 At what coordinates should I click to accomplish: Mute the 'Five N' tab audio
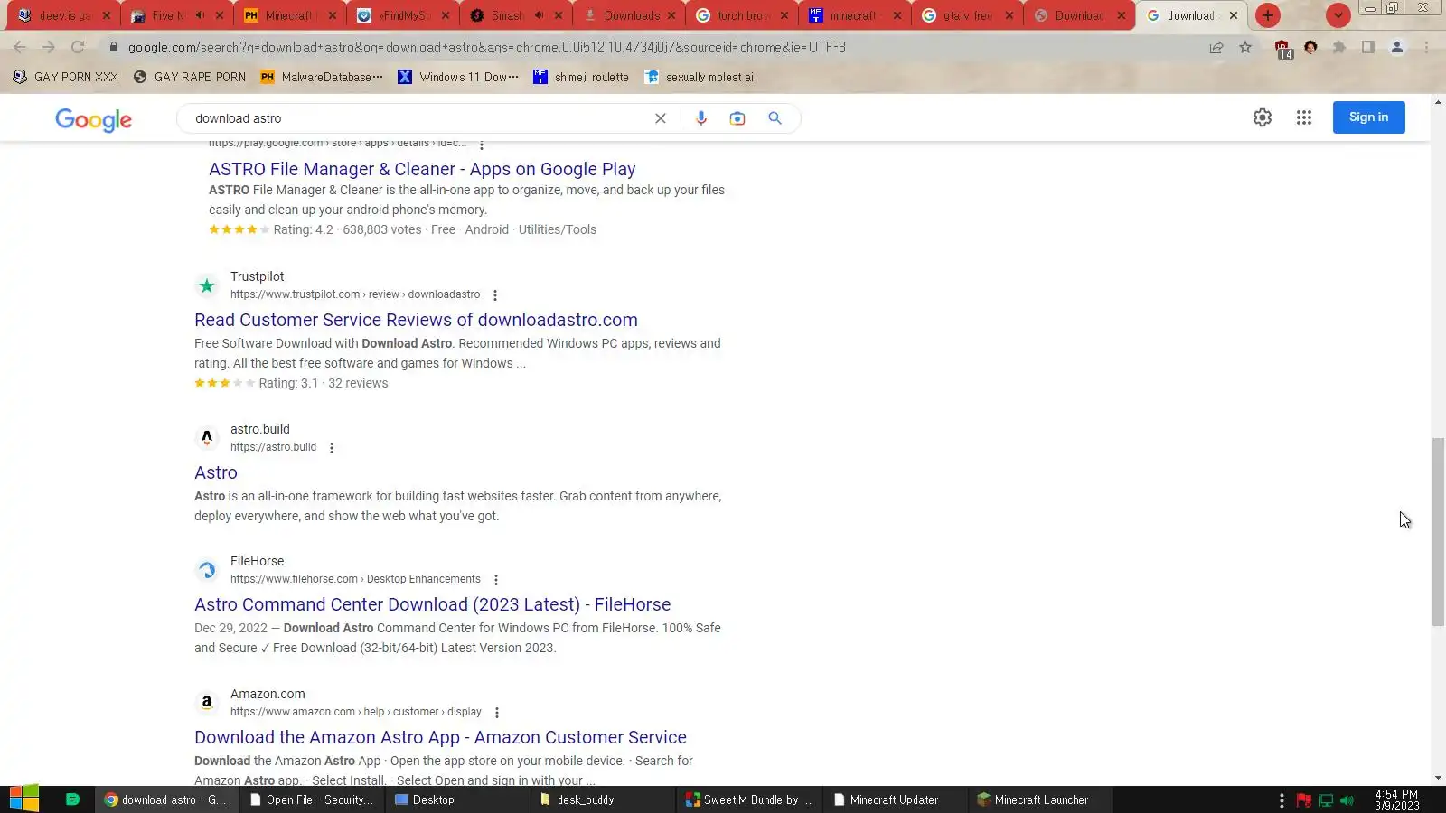pyautogui.click(x=200, y=15)
